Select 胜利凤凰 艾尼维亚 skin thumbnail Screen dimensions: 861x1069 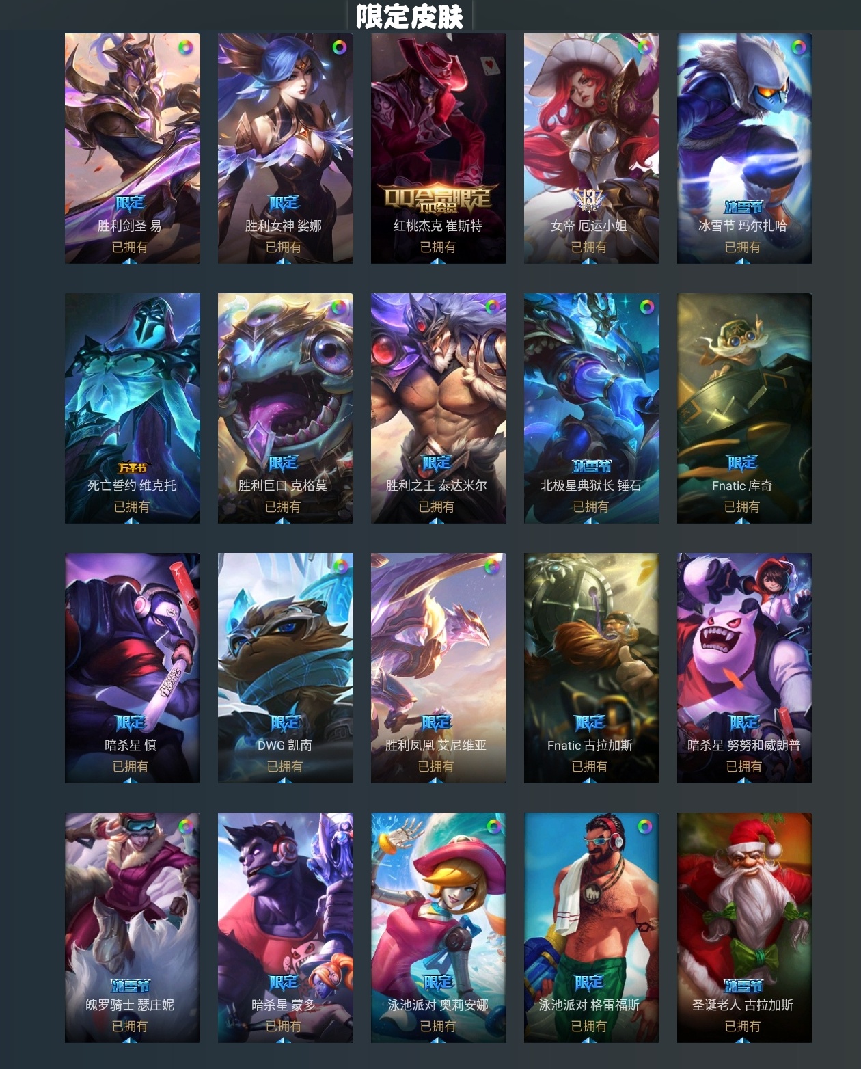tap(439, 668)
